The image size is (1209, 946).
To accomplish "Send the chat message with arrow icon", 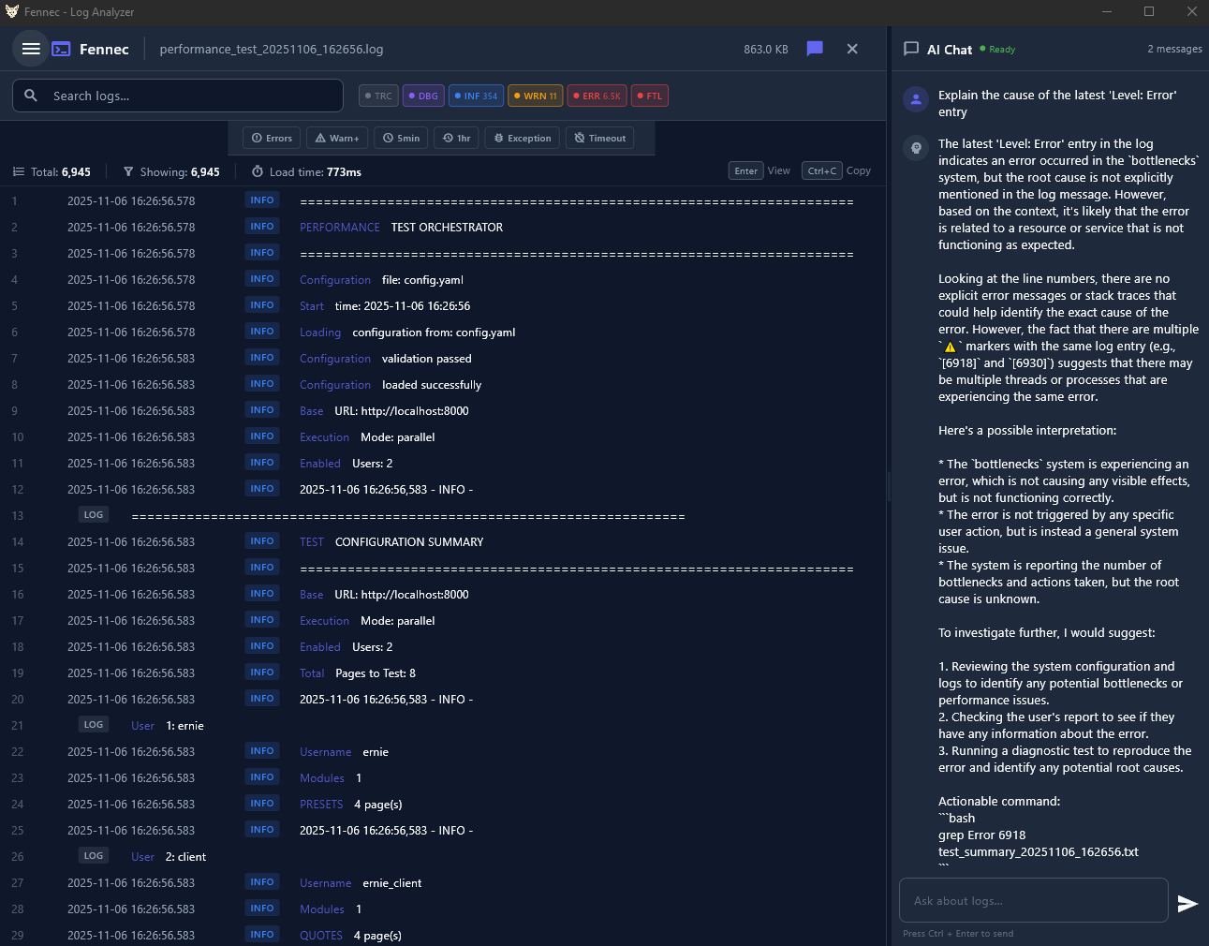I will click(1187, 903).
